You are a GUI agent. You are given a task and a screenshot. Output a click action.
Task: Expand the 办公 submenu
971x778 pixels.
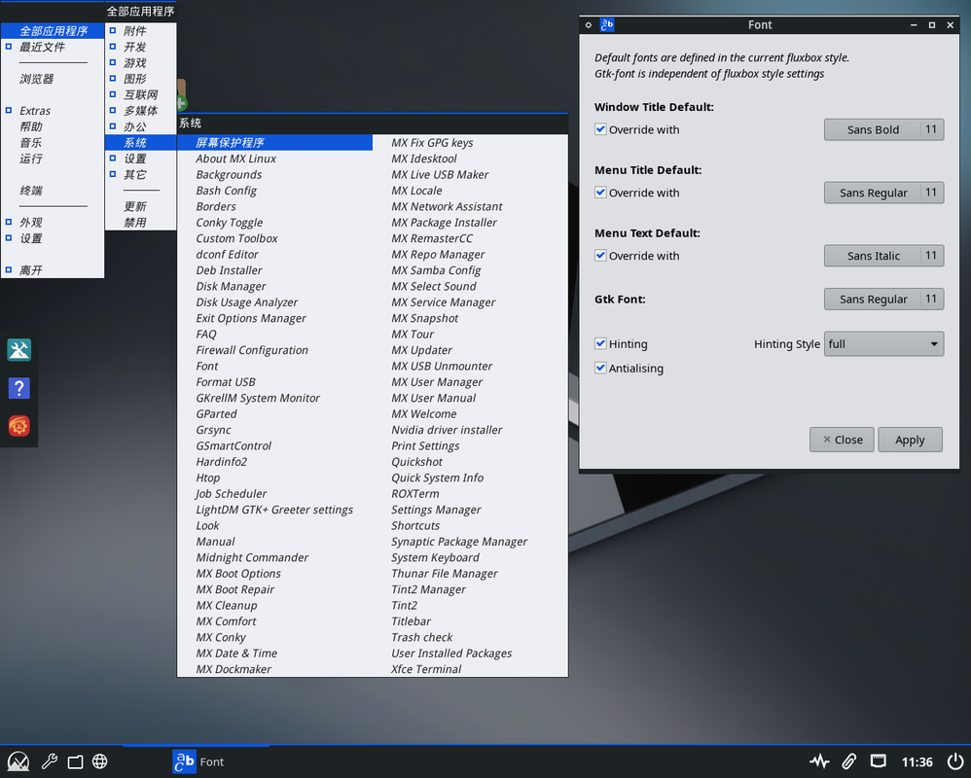[x=140, y=126]
